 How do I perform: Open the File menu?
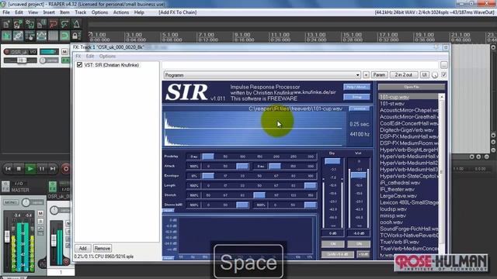coord(6,12)
